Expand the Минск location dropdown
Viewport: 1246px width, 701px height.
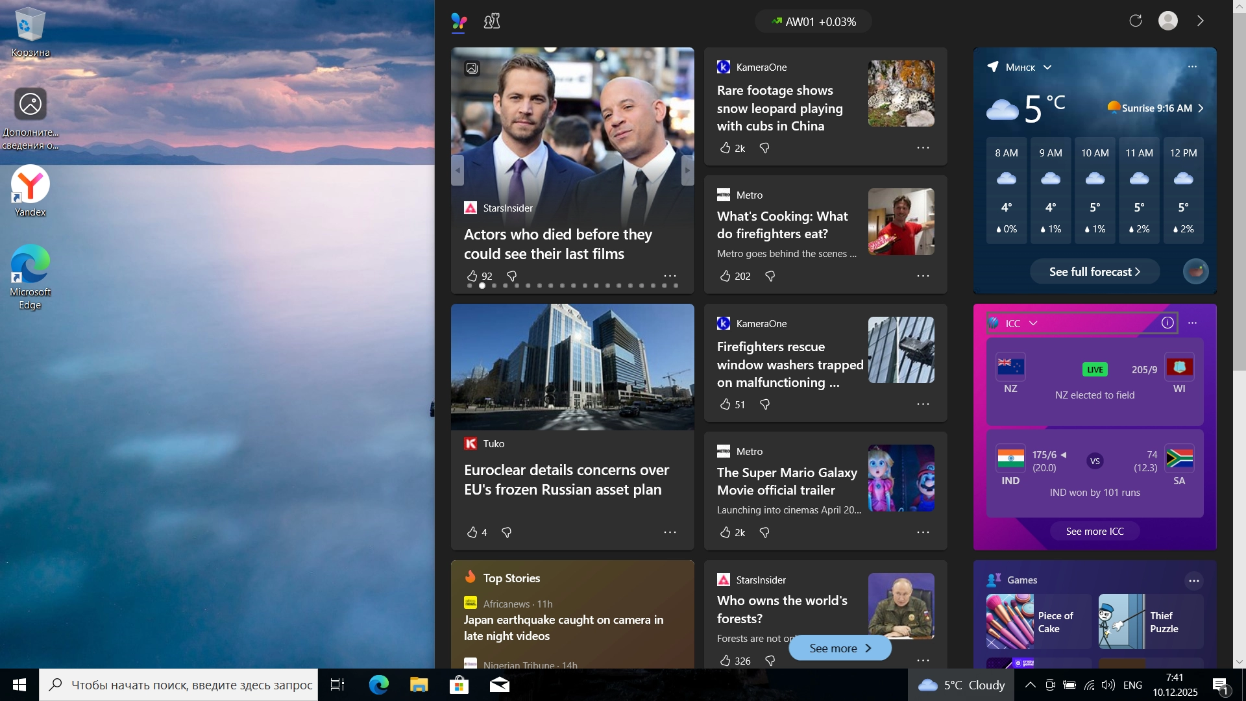click(x=1047, y=68)
